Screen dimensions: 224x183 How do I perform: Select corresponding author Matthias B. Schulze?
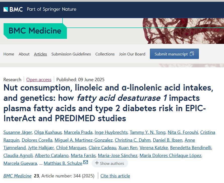click(63, 163)
